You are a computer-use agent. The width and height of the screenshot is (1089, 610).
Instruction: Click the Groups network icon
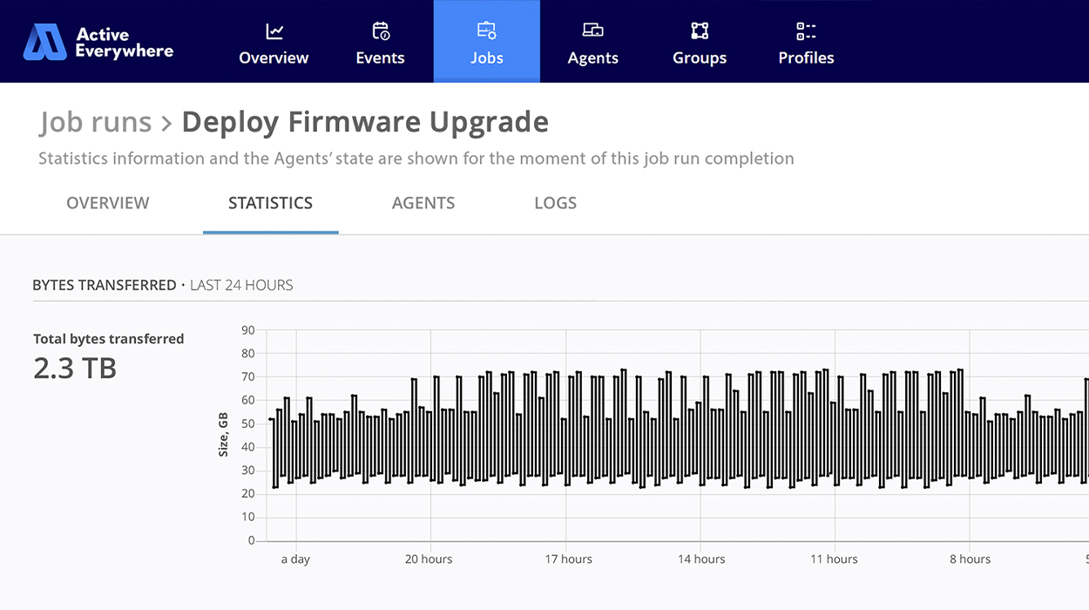(699, 30)
